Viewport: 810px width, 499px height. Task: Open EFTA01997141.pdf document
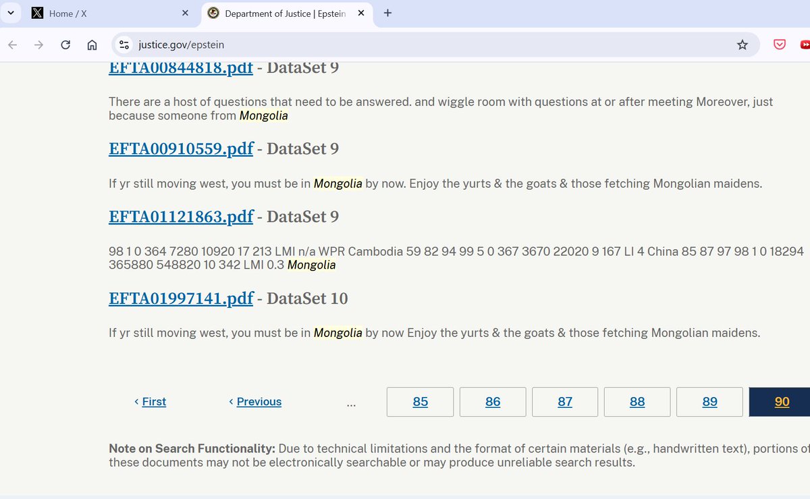(x=181, y=298)
